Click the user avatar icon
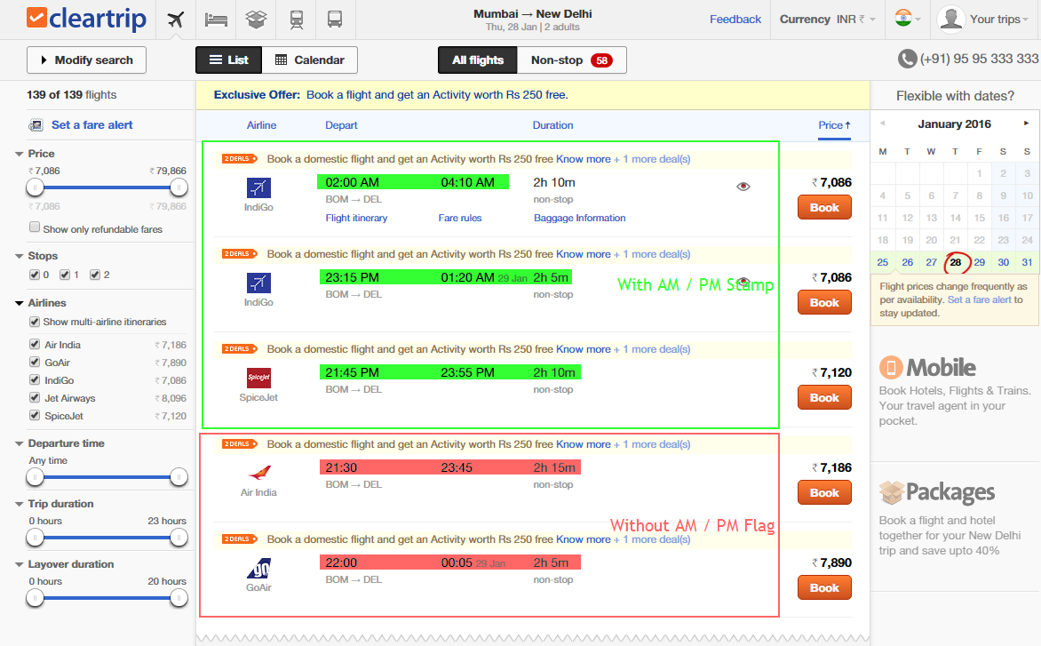Viewport: 1041px width, 646px height. 950,19
